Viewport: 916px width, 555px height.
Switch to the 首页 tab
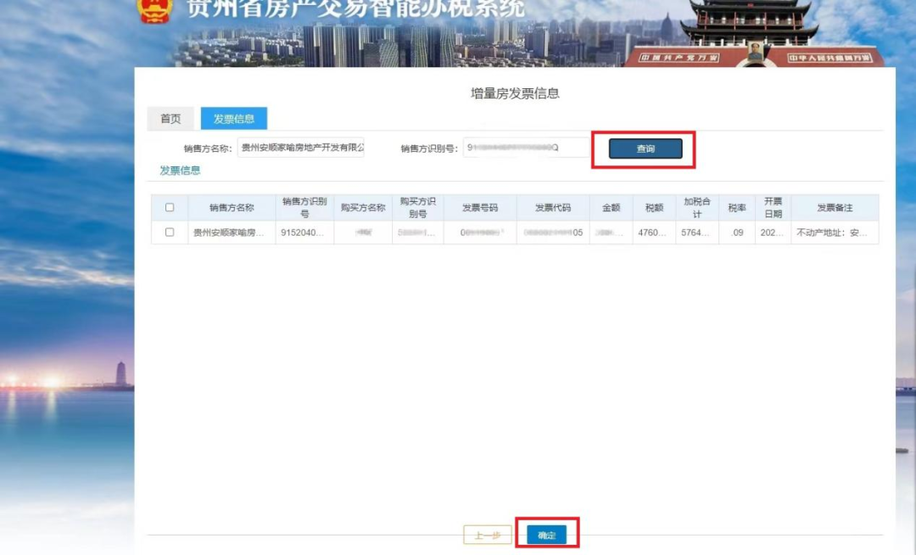[170, 119]
